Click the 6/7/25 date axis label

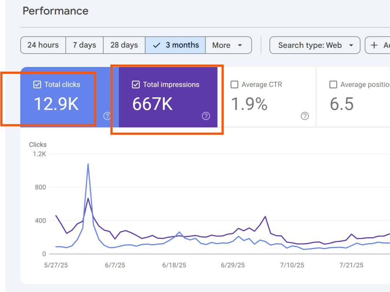click(115, 265)
